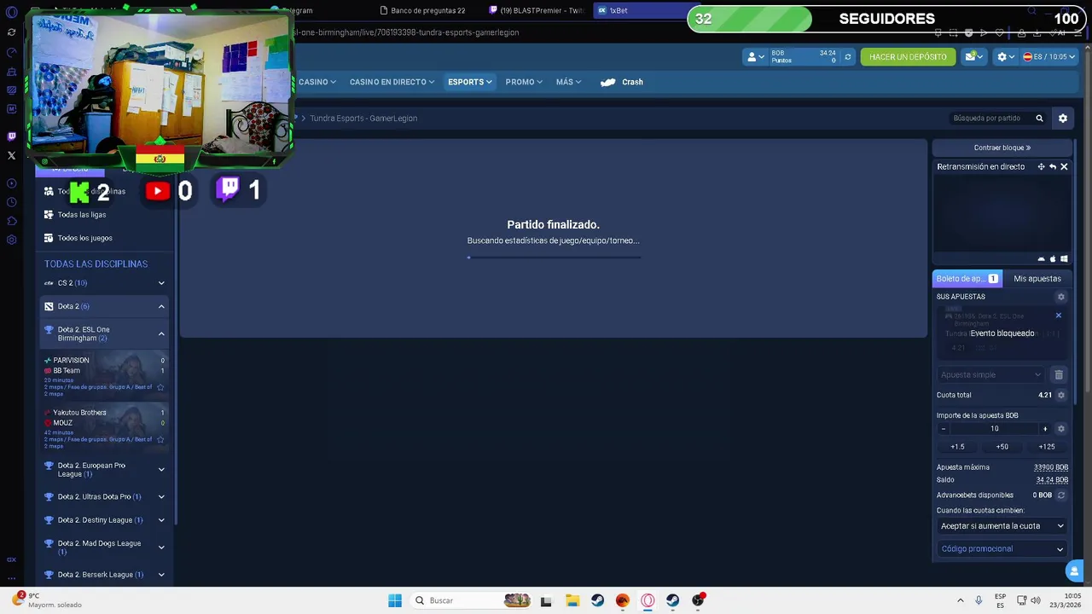Viewport: 1092px width, 614px height.
Task: Close the Retransmisión en directo panel
Action: click(x=1064, y=167)
